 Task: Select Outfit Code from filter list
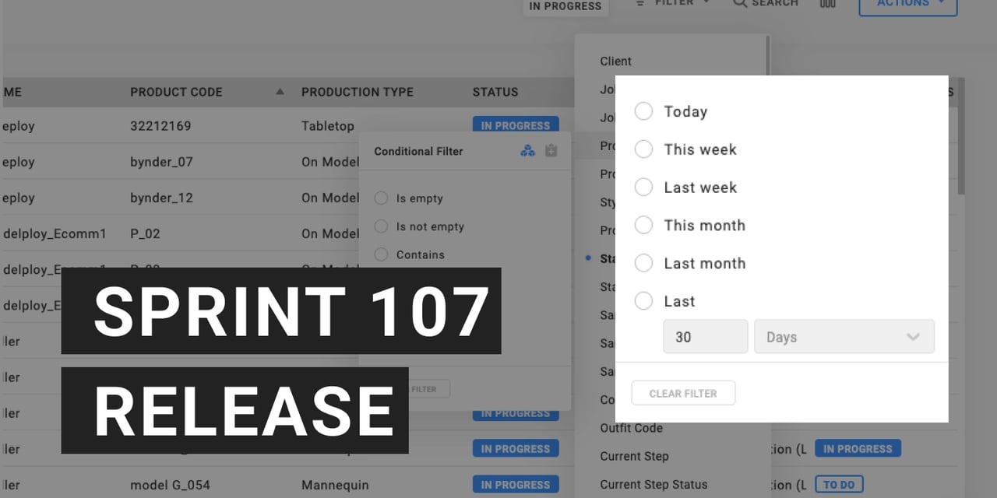[x=631, y=428]
